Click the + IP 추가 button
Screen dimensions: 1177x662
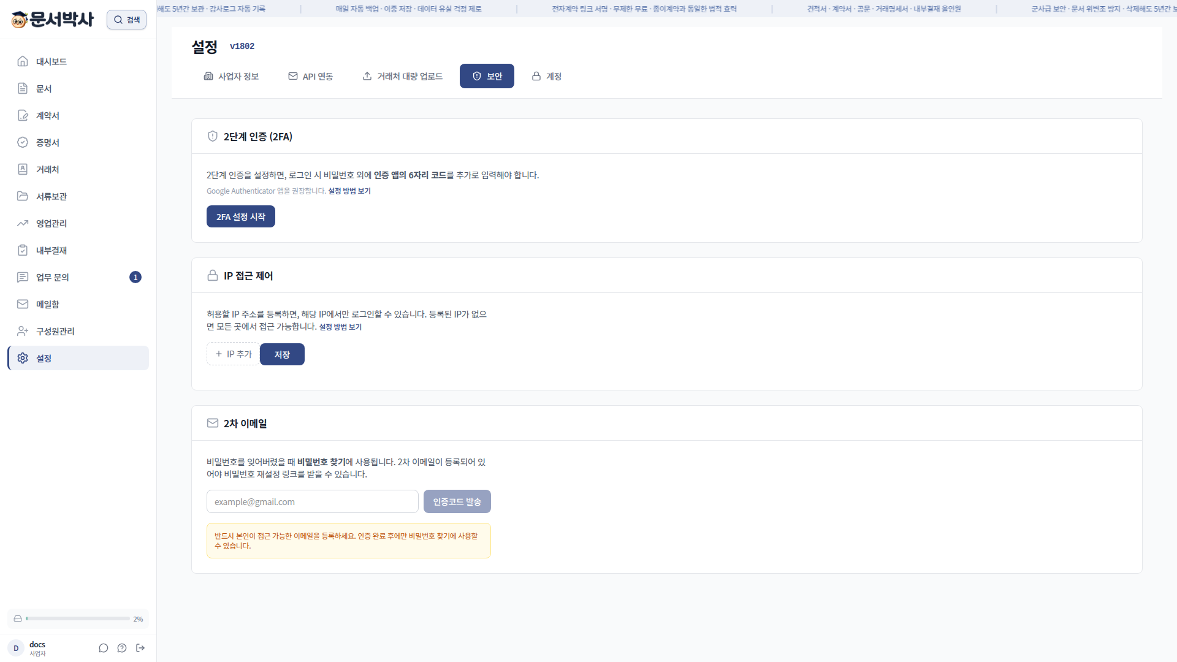point(233,354)
